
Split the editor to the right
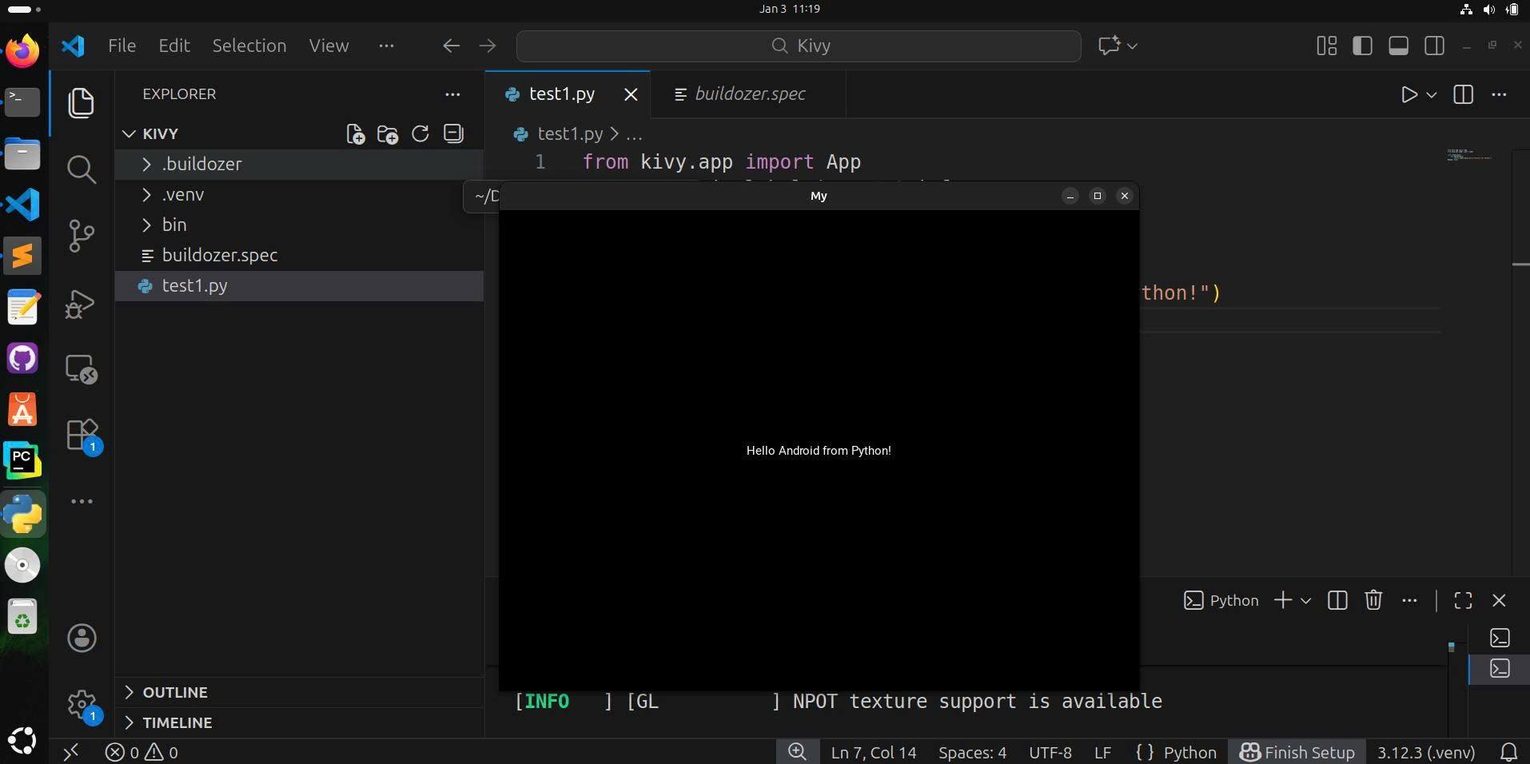point(1463,94)
